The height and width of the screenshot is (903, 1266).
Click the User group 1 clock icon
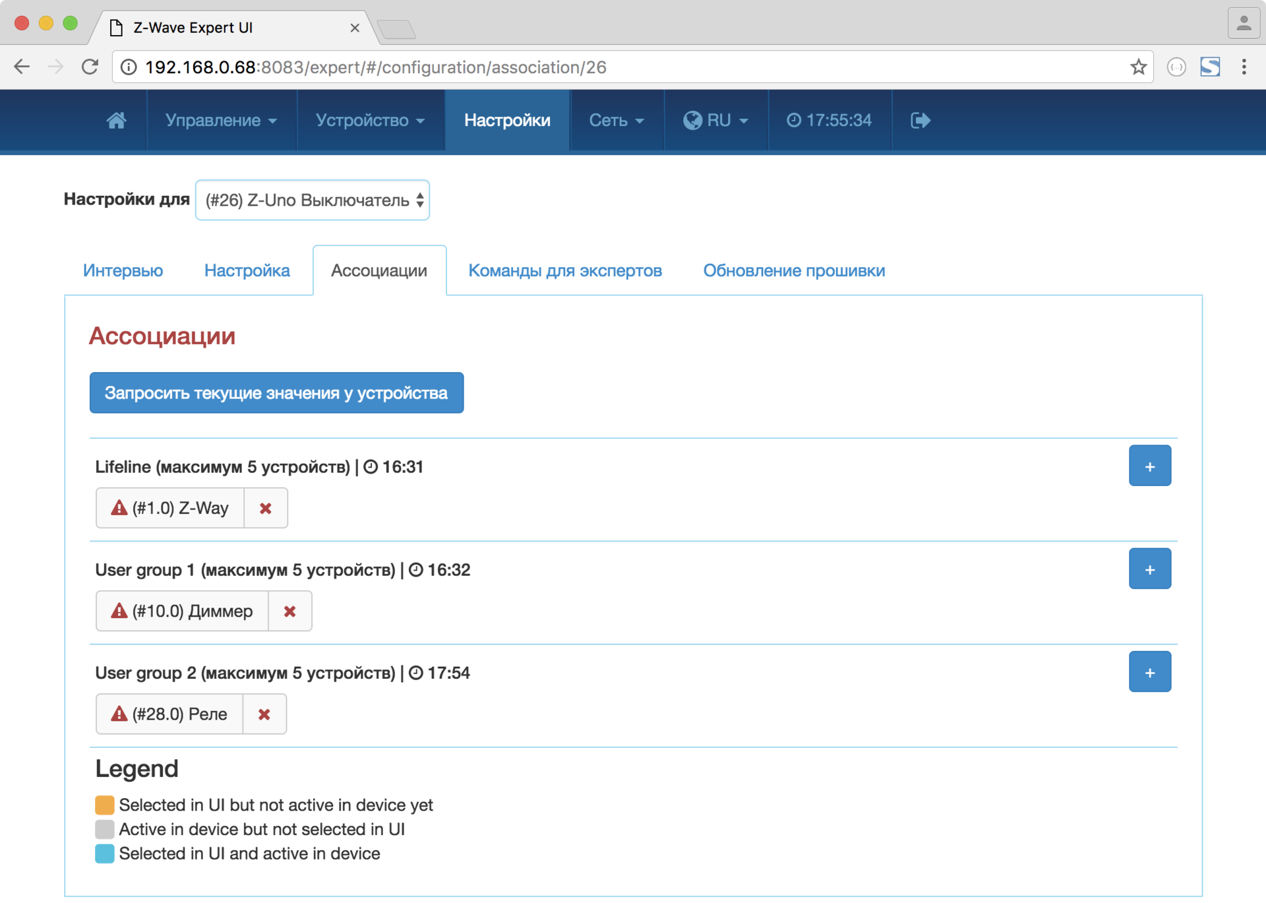point(416,570)
